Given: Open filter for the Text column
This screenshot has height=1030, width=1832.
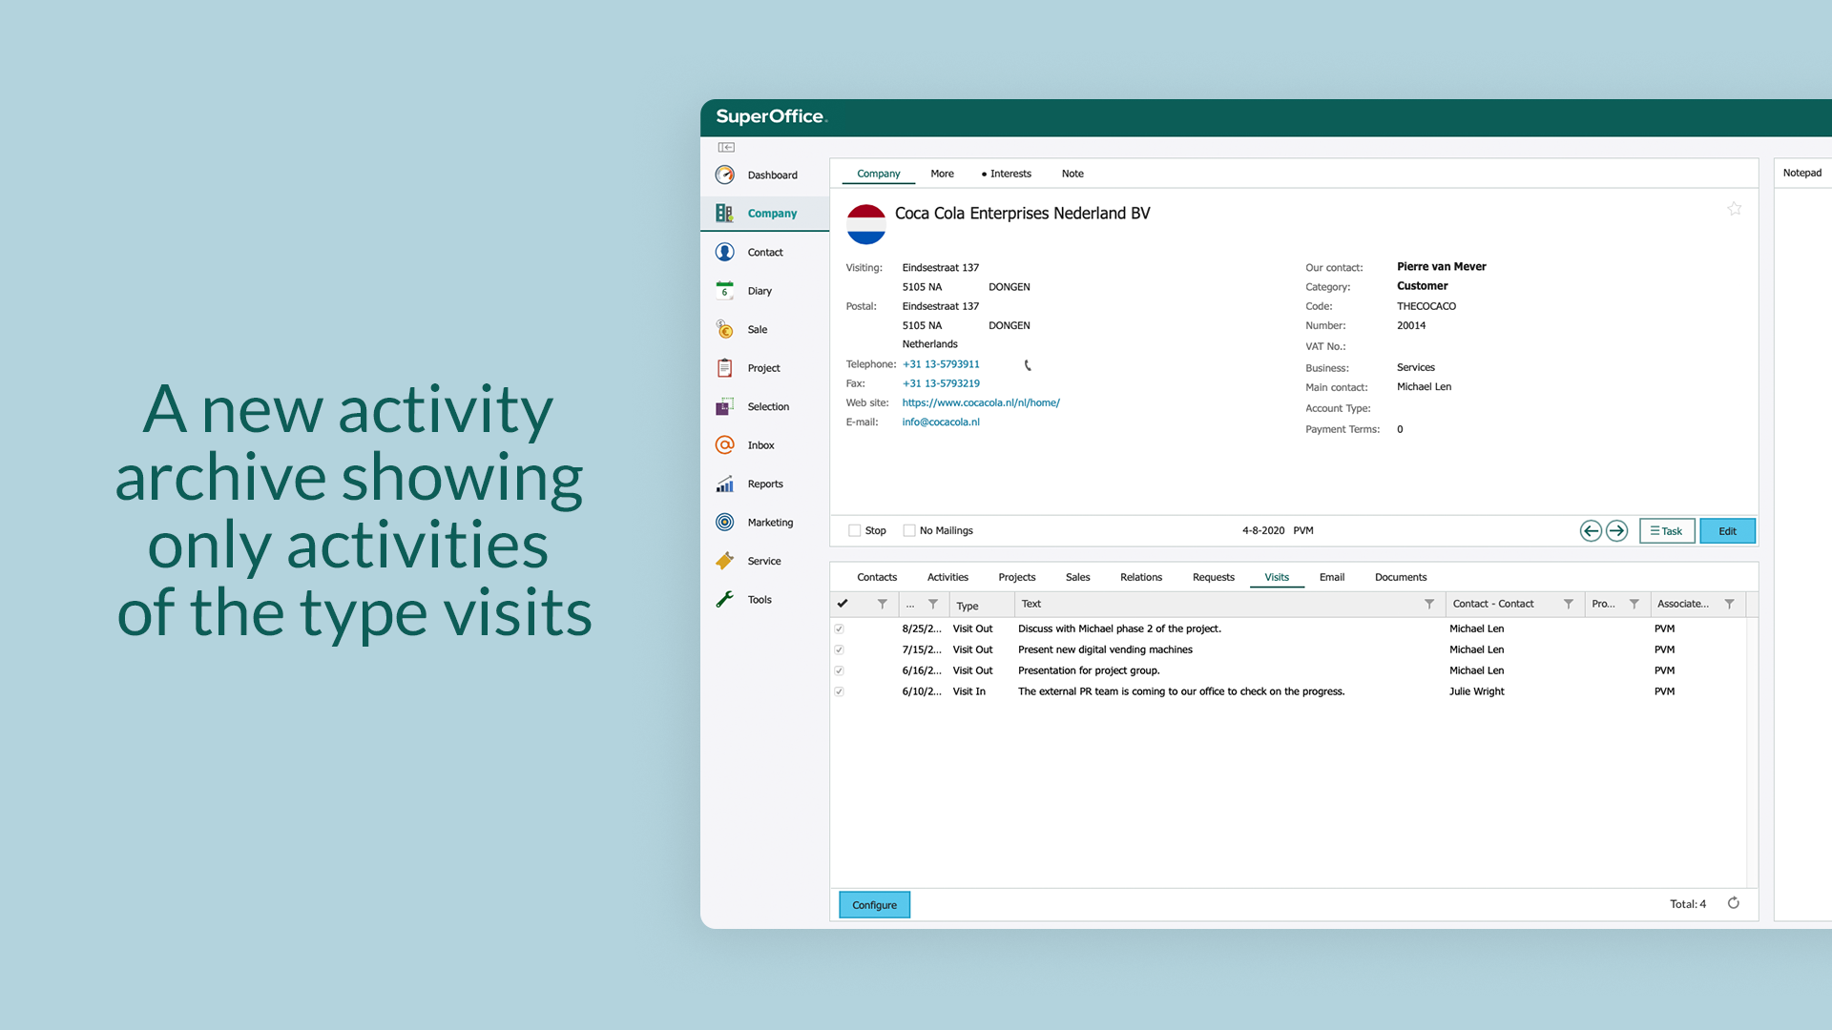Looking at the screenshot, I should pyautogui.click(x=1429, y=604).
